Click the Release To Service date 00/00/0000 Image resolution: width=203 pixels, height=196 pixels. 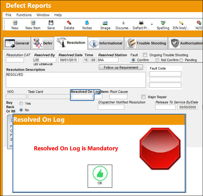(187, 107)
